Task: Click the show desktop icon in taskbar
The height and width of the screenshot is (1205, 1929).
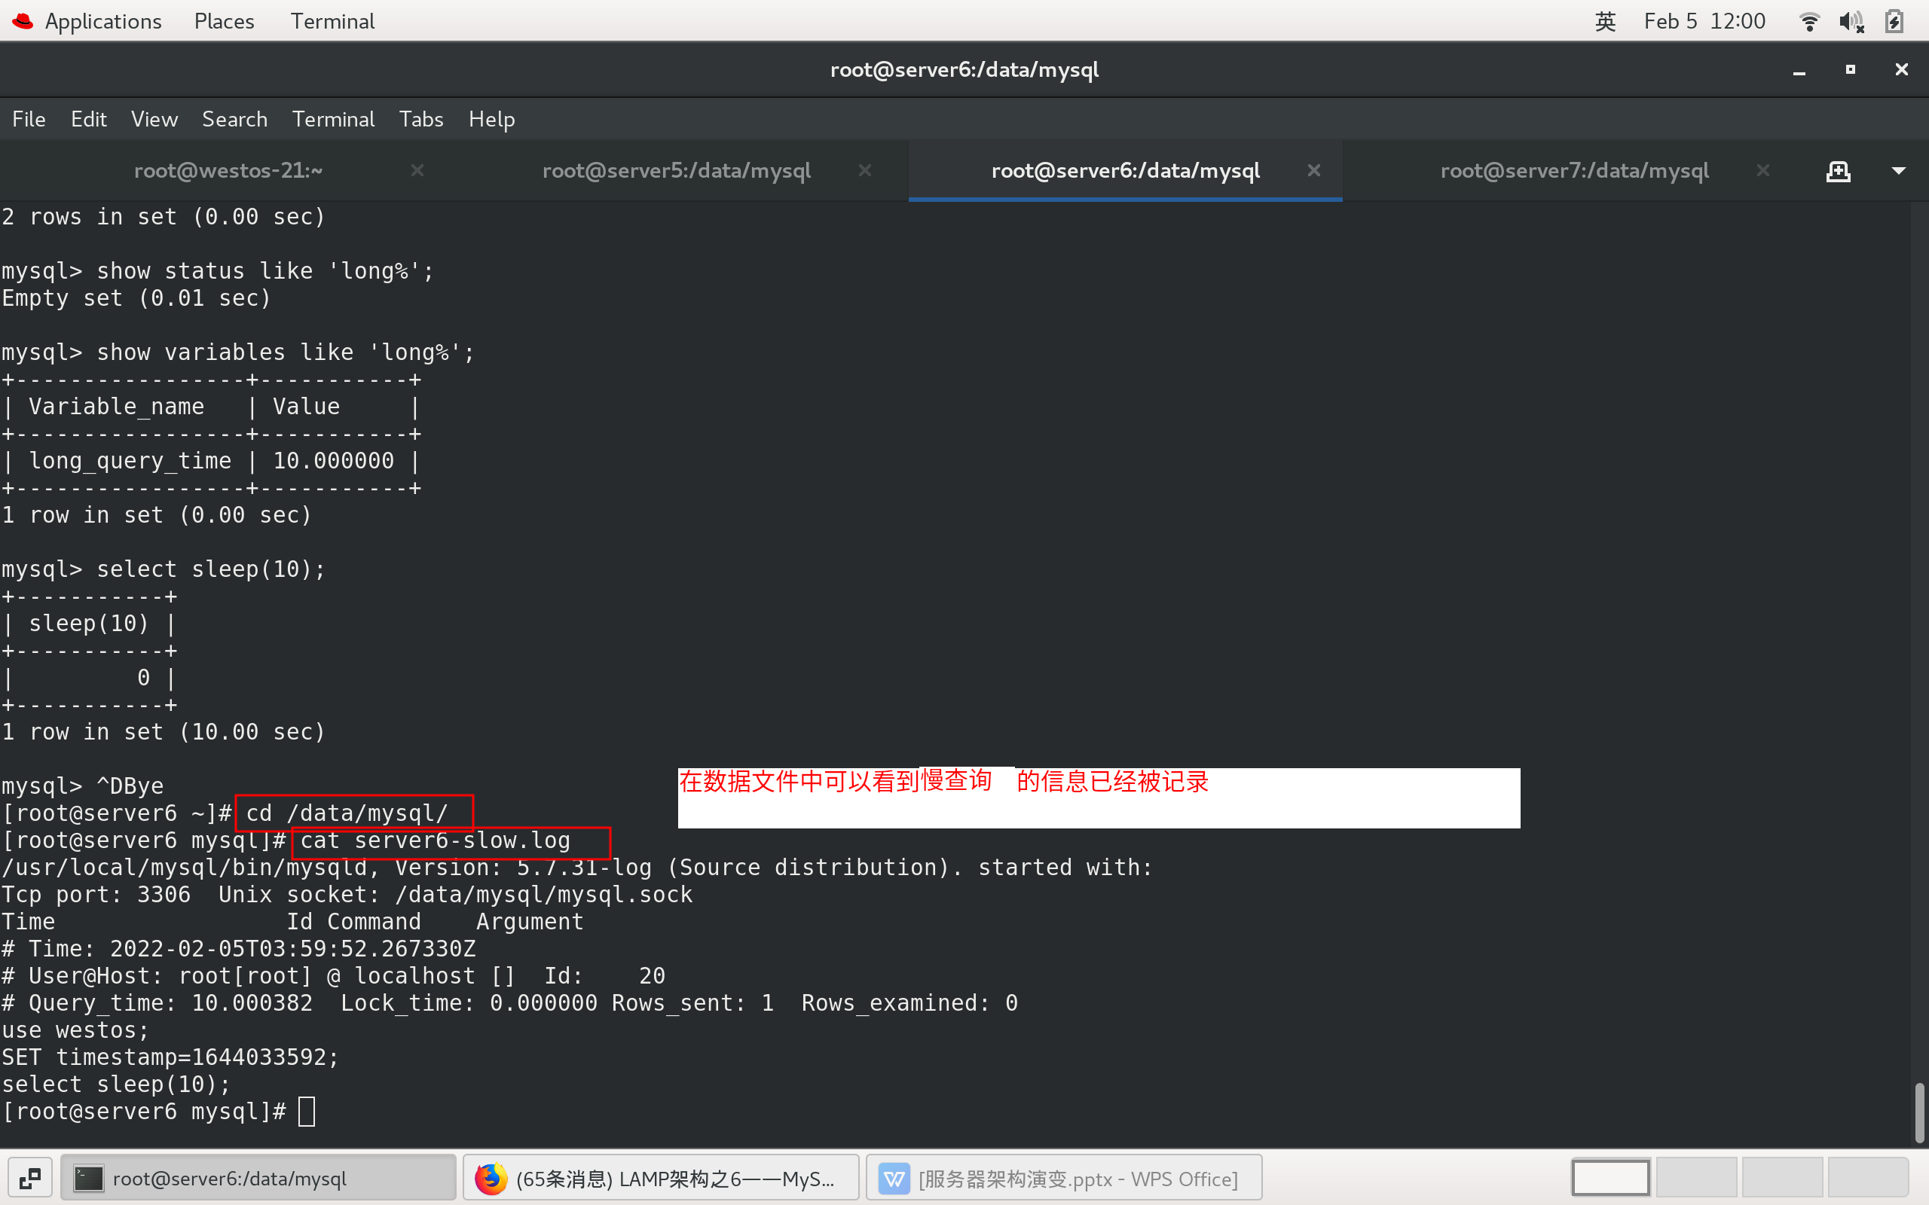Action: pos(30,1178)
